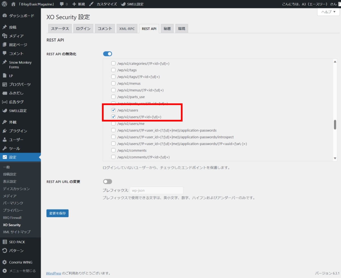Screen dimensions: 341x278
Task: Enable the REST API URL の変更 toggle
Action: point(108,181)
